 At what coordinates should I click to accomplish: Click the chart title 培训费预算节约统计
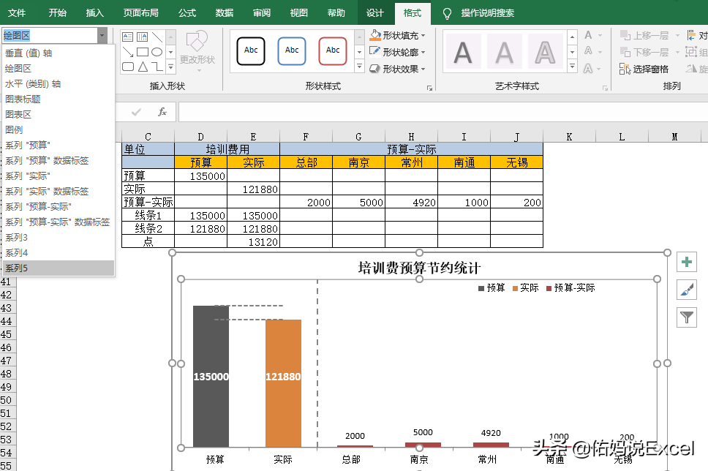[419, 268]
